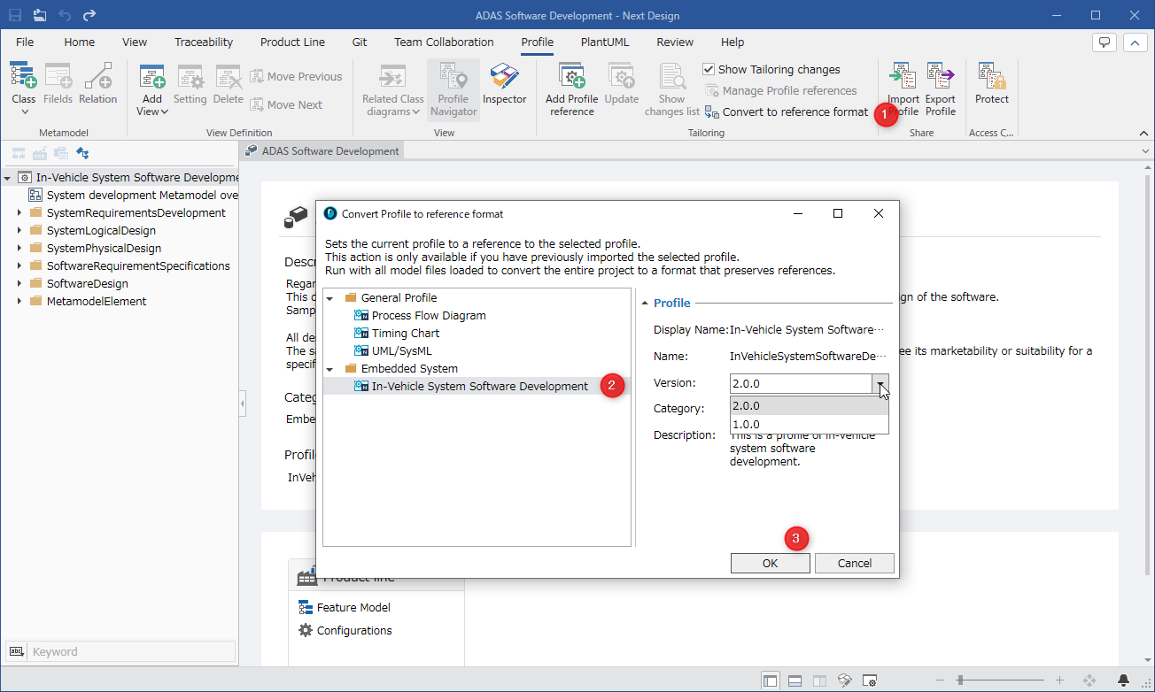Switch to the Git tab

pos(360,42)
